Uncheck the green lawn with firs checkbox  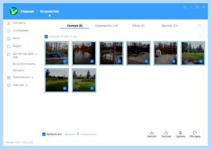pos(201,61)
